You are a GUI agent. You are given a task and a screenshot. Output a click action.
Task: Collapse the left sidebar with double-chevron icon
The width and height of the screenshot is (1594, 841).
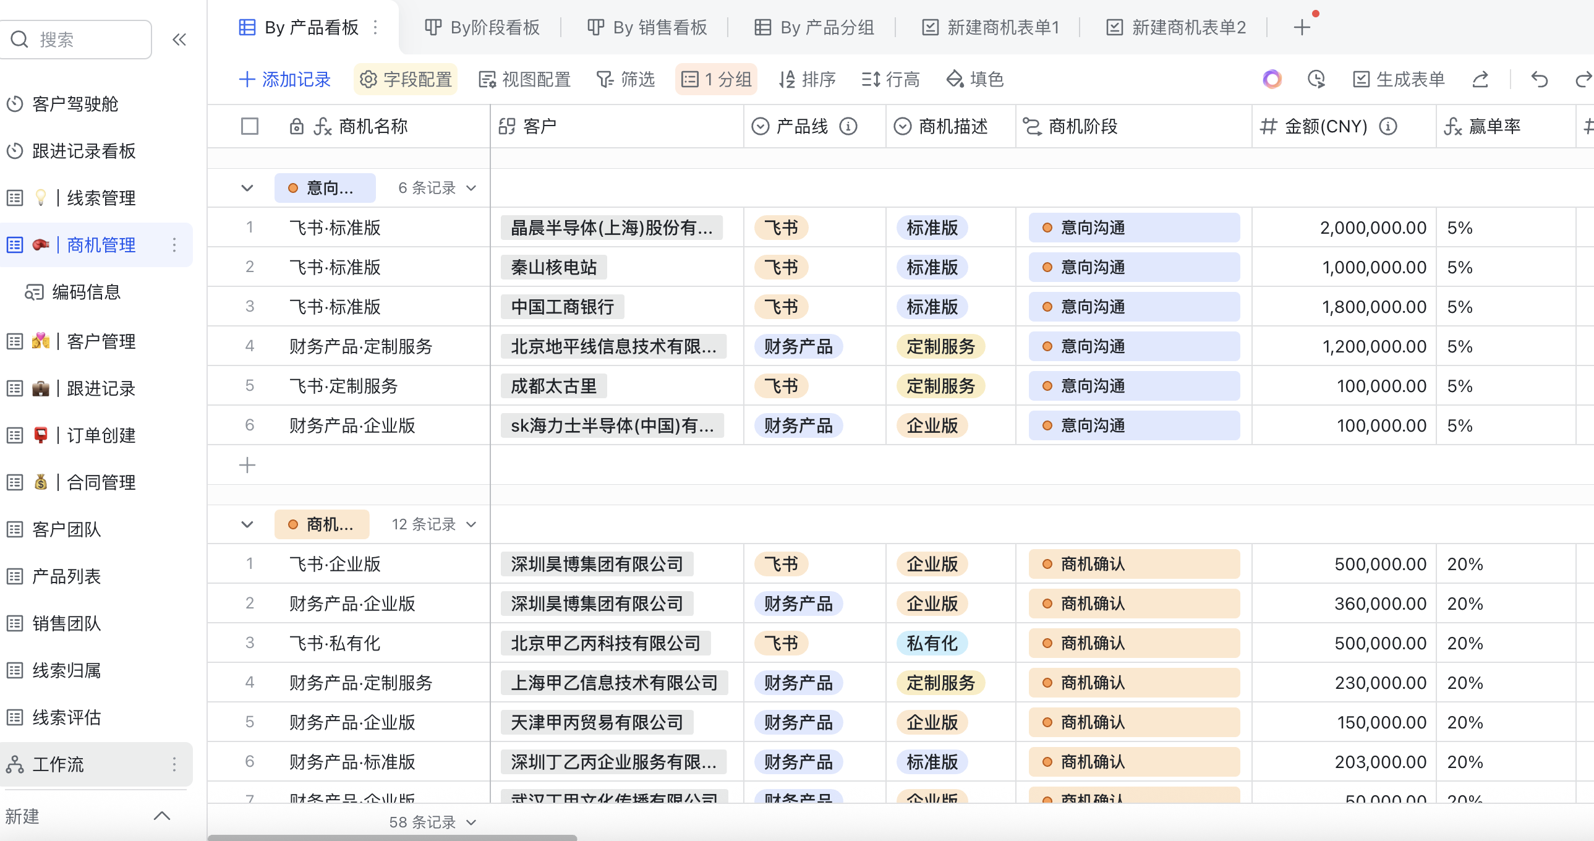(179, 40)
